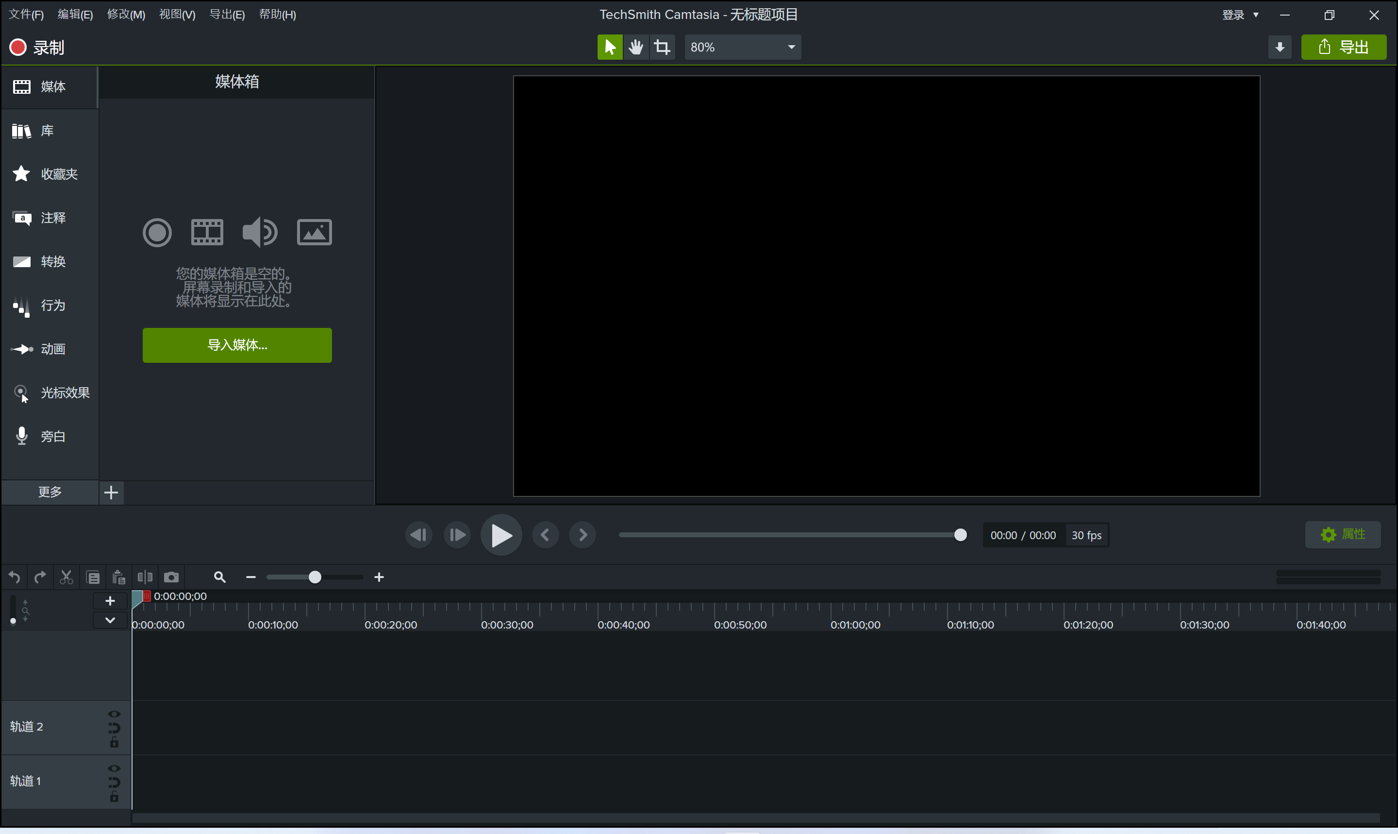1398x834 pixels.
Task: Click the image icon in media bin
Action: 315,233
